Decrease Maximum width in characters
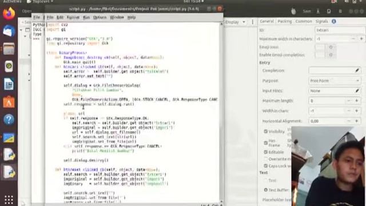The image size is (366, 206). tap(353, 39)
